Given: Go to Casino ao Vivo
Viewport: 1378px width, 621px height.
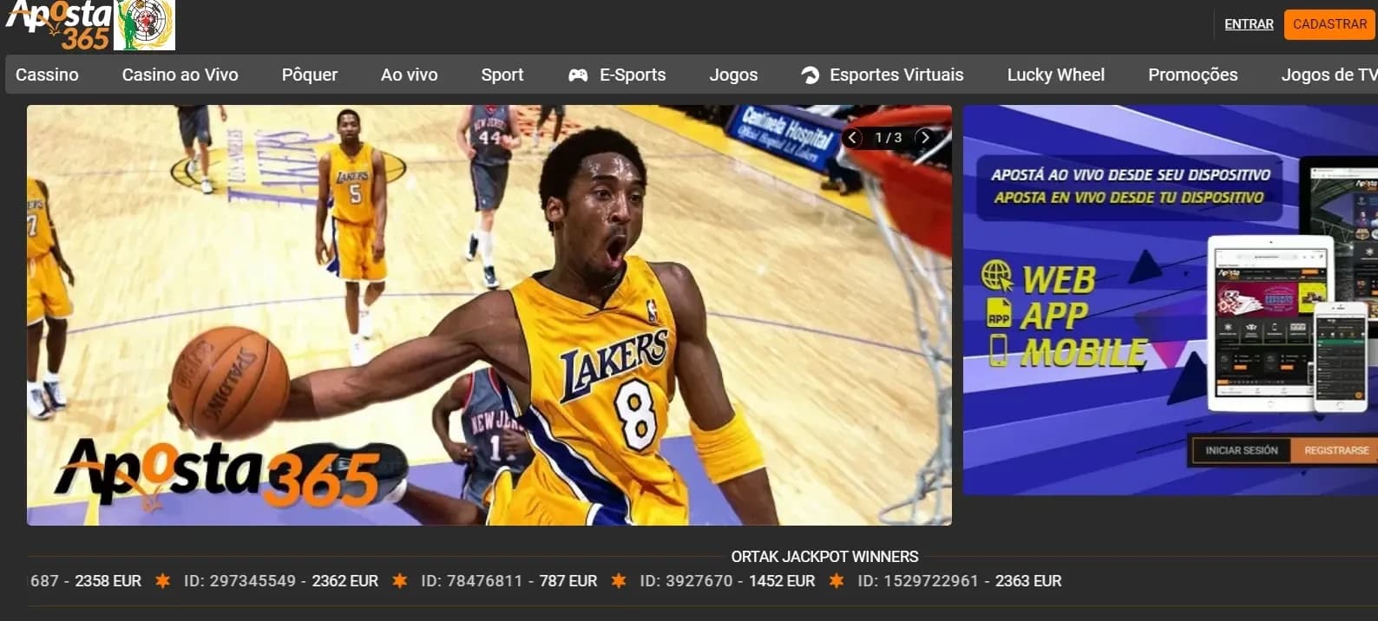Looking at the screenshot, I should coord(180,75).
